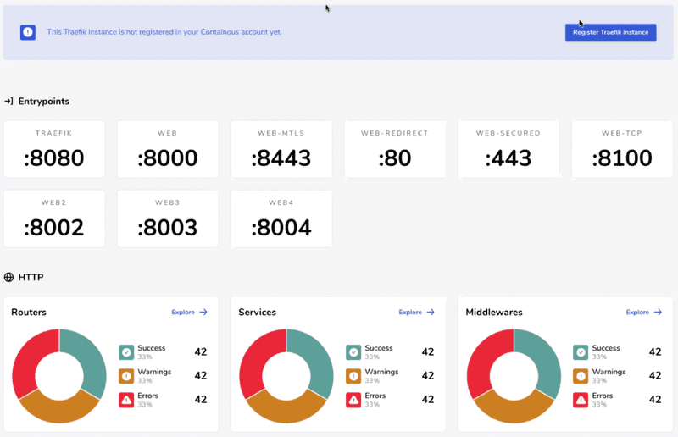Open the WEB-MTLS :8443 entrypoint card
678x437 pixels.
pos(281,149)
